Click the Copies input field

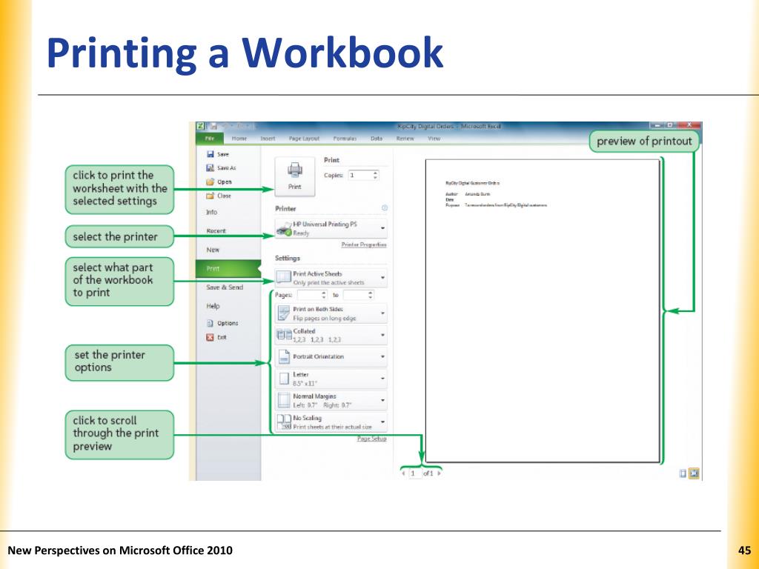[359, 175]
